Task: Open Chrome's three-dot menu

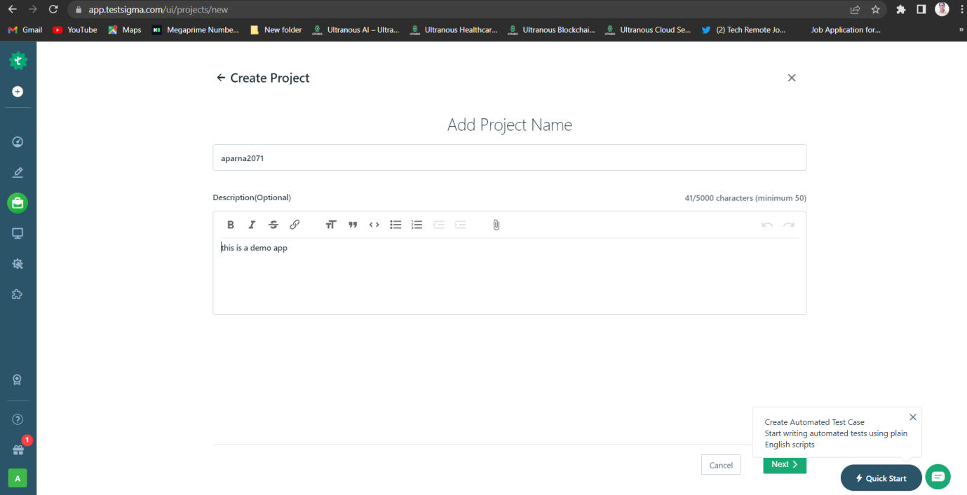Action: [961, 11]
